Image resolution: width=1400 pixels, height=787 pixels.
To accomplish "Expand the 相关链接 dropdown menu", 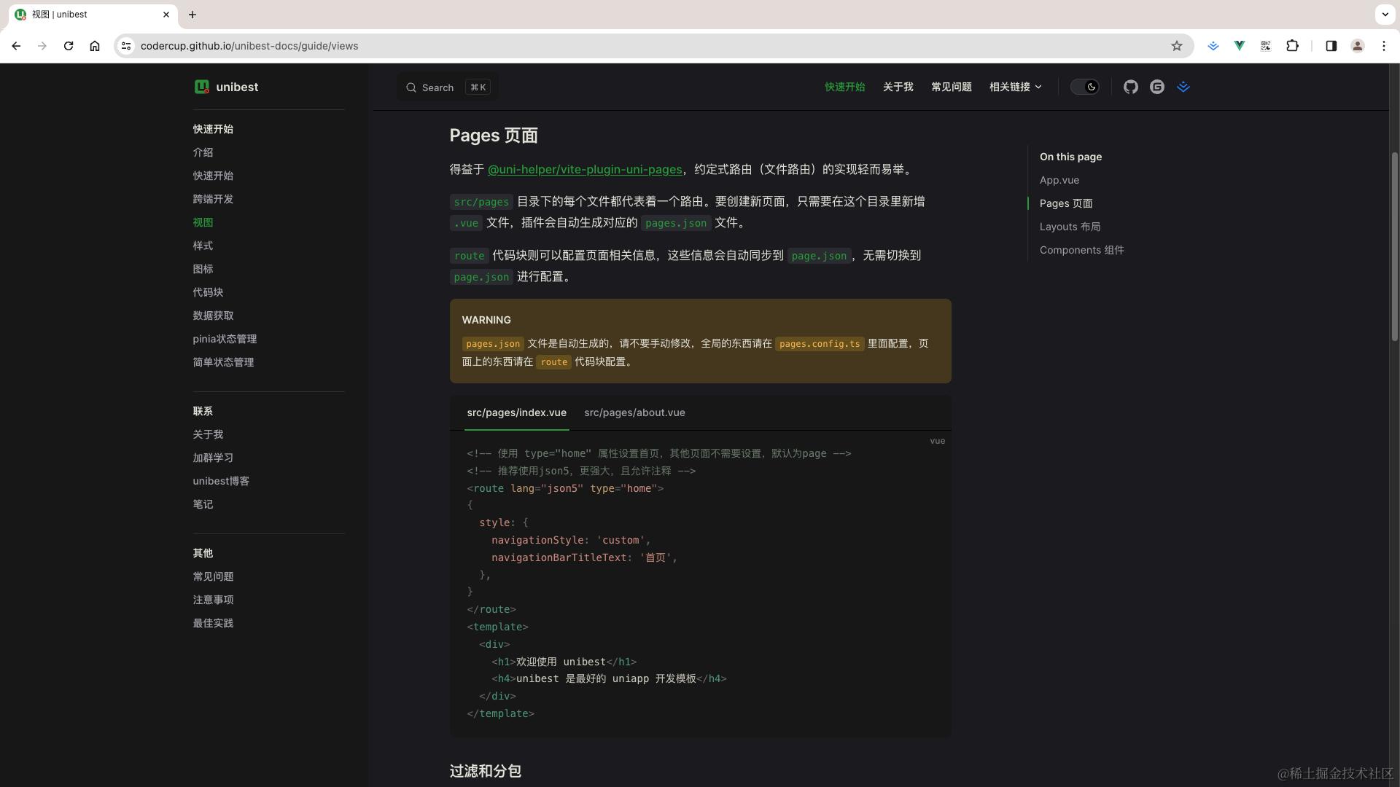I will tap(1016, 87).
